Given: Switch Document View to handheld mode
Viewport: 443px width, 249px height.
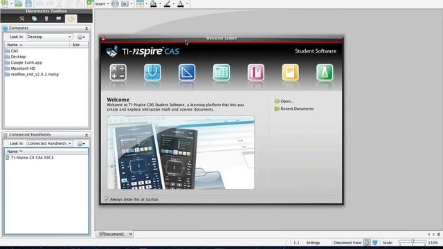Looking at the screenshot, I should tap(367, 243).
